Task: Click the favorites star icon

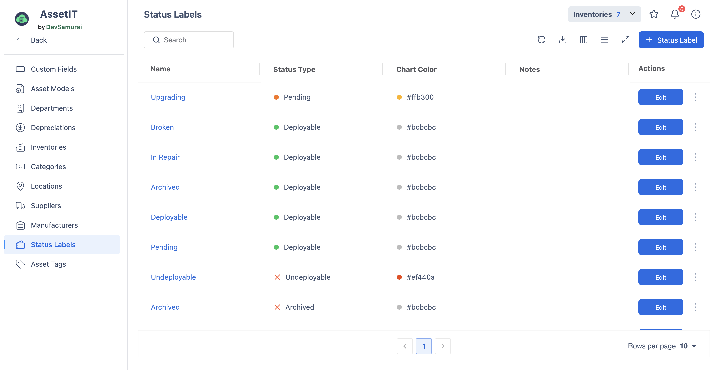Action: point(654,14)
